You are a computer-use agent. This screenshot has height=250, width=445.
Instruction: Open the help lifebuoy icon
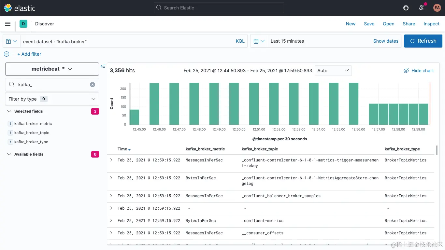(406, 8)
